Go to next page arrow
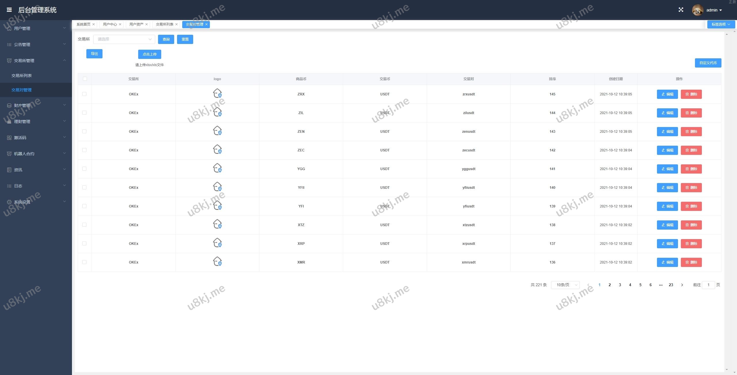The height and width of the screenshot is (375, 737). coord(682,285)
